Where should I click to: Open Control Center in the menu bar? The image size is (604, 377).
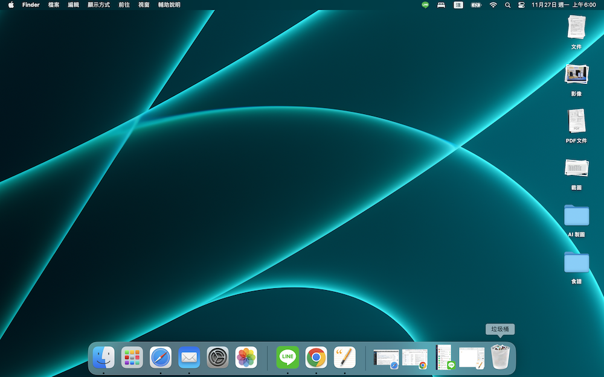tap(521, 5)
